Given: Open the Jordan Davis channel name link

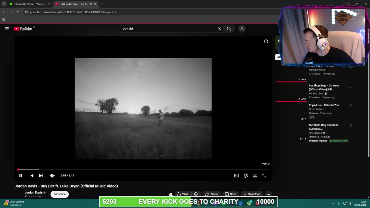Looking at the screenshot, I should coord(34,192).
